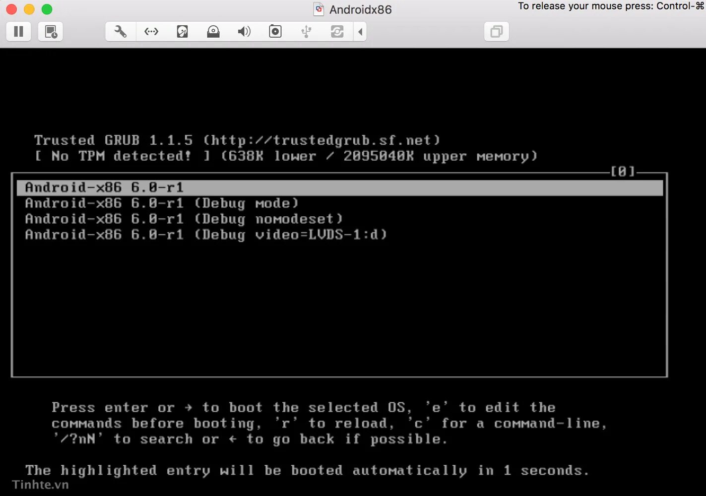Click the sound speaker icon
This screenshot has width=706, height=496.
(x=244, y=32)
